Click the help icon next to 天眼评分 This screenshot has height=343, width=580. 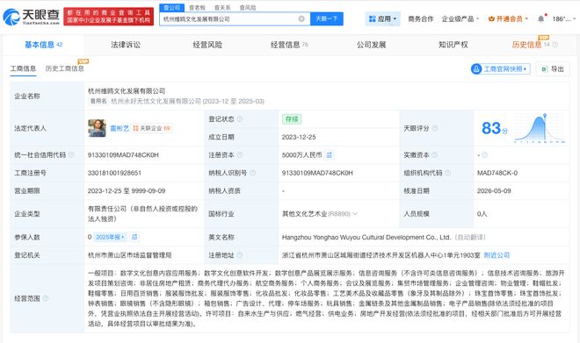(x=435, y=128)
